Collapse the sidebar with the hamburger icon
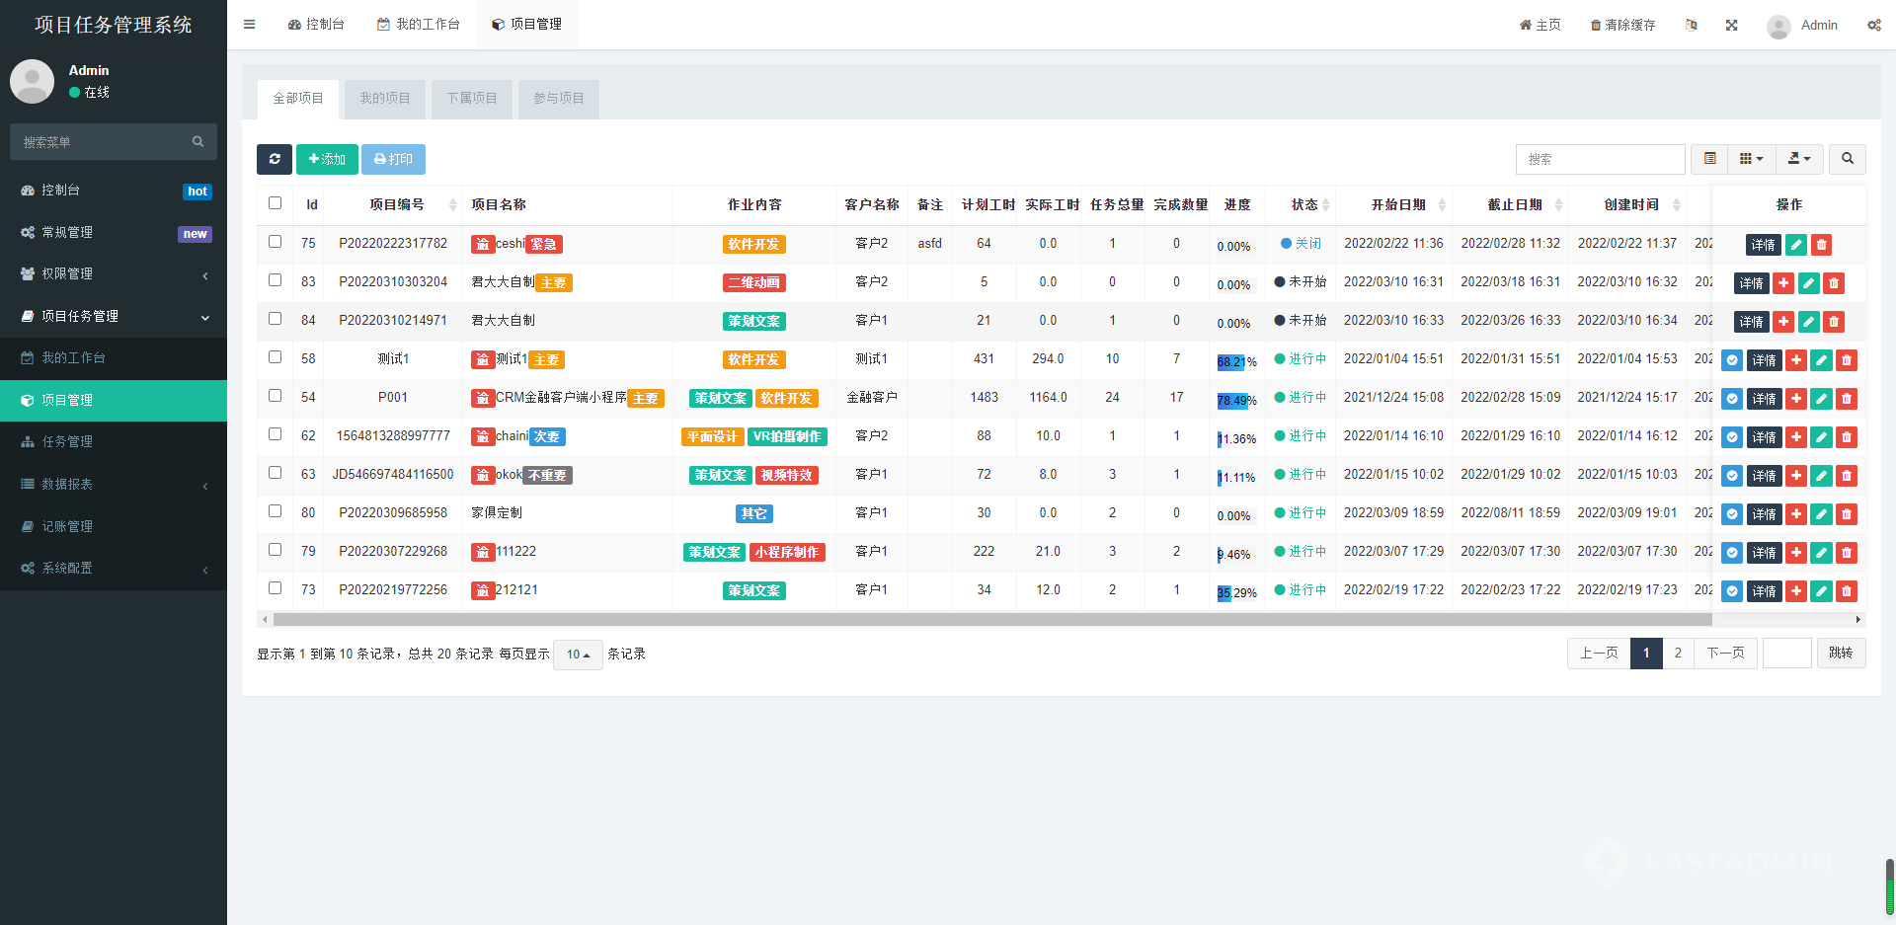This screenshot has height=925, width=1896. pyautogui.click(x=250, y=25)
